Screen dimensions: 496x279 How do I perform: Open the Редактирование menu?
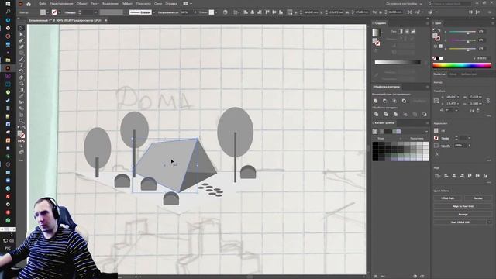click(x=61, y=4)
